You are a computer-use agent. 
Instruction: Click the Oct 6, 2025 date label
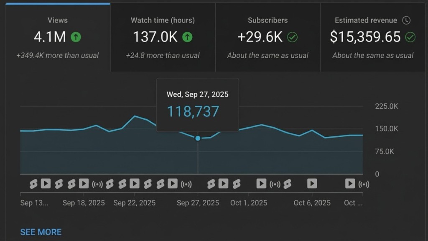pos(312,203)
